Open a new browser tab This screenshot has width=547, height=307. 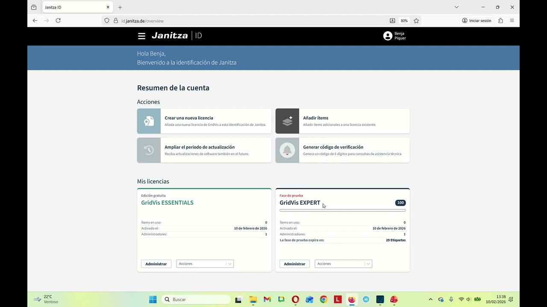coord(120,7)
